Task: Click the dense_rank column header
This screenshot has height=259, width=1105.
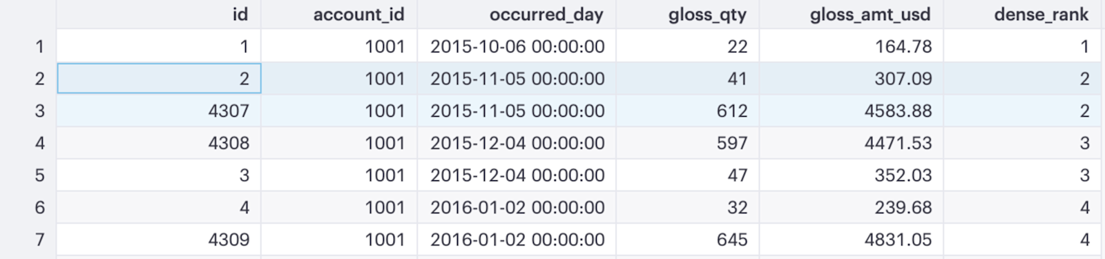Action: coord(1024,15)
